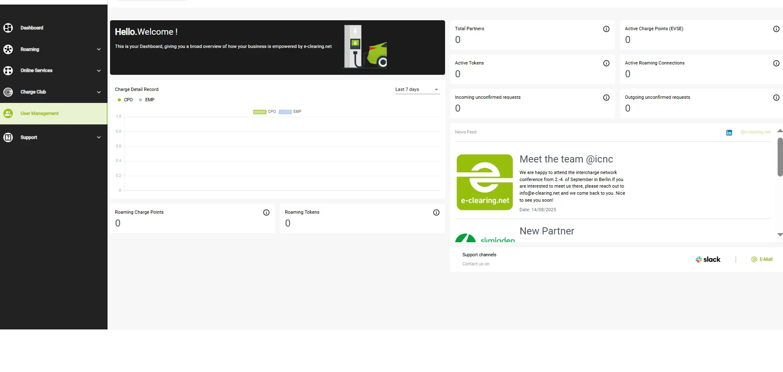Go to Dashboard in sidebar
This screenshot has width=783, height=372.
[x=32, y=28]
